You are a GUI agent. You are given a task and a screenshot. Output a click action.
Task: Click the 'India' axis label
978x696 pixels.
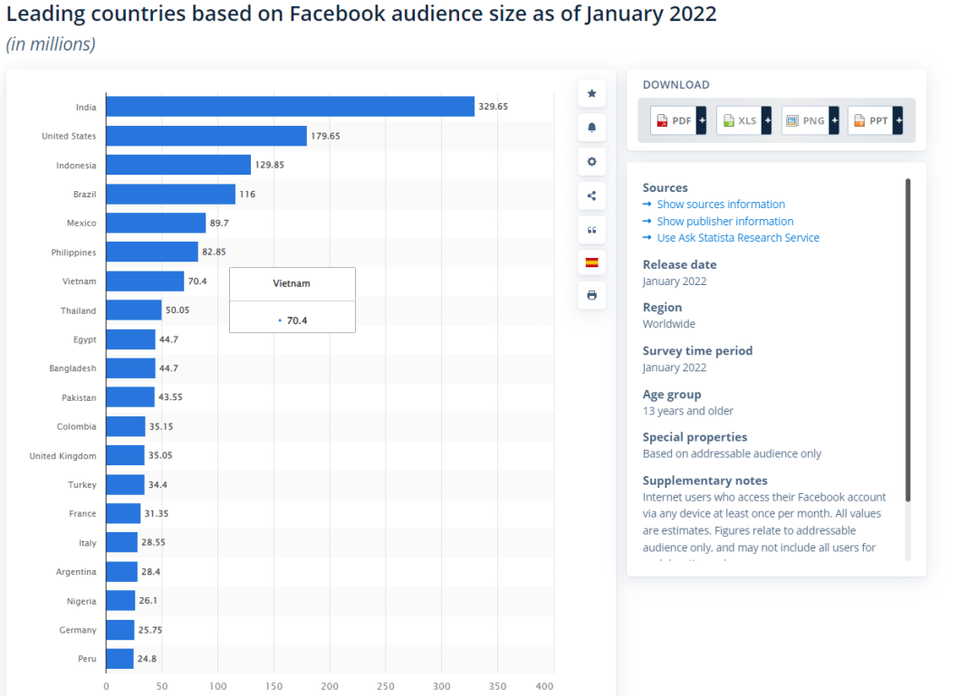86,108
